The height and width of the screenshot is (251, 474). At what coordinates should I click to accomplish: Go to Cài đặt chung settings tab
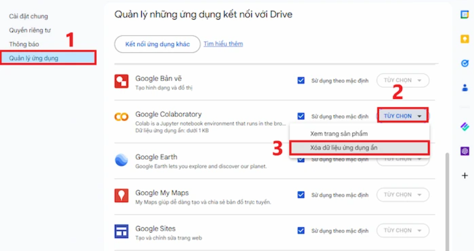pyautogui.click(x=29, y=16)
